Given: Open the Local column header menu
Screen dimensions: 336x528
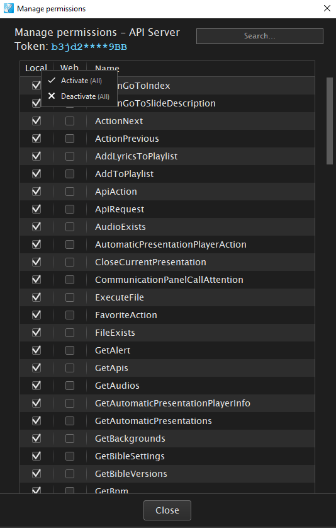Looking at the screenshot, I should coord(36,68).
